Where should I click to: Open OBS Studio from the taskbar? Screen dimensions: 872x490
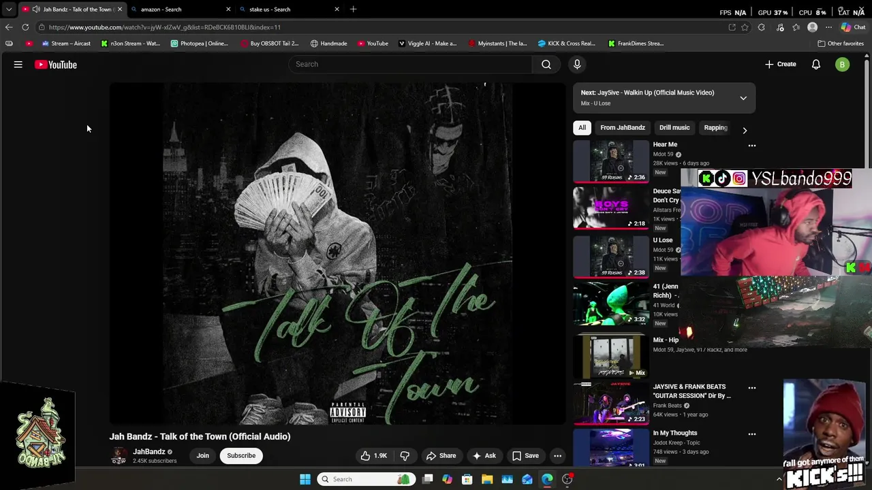(567, 479)
